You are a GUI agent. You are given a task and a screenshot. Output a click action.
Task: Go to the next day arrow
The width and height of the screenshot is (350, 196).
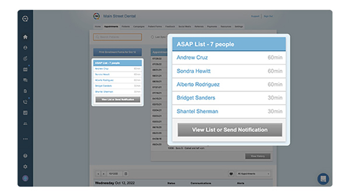point(104,174)
